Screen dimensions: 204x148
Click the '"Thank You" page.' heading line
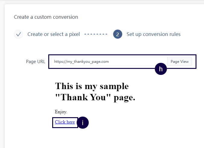[x=95, y=98]
